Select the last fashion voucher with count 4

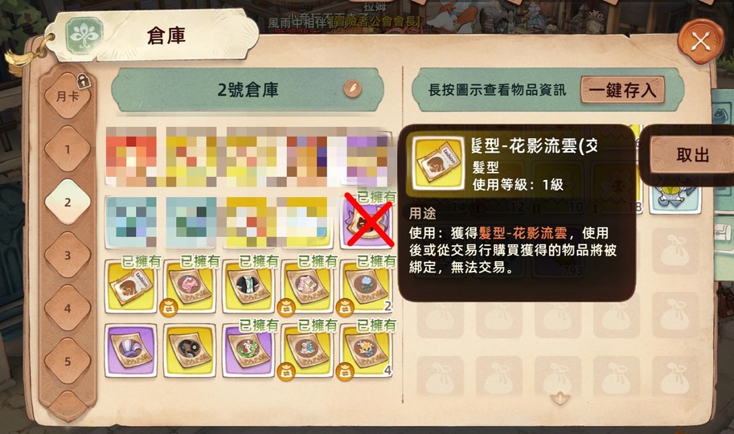(366, 350)
